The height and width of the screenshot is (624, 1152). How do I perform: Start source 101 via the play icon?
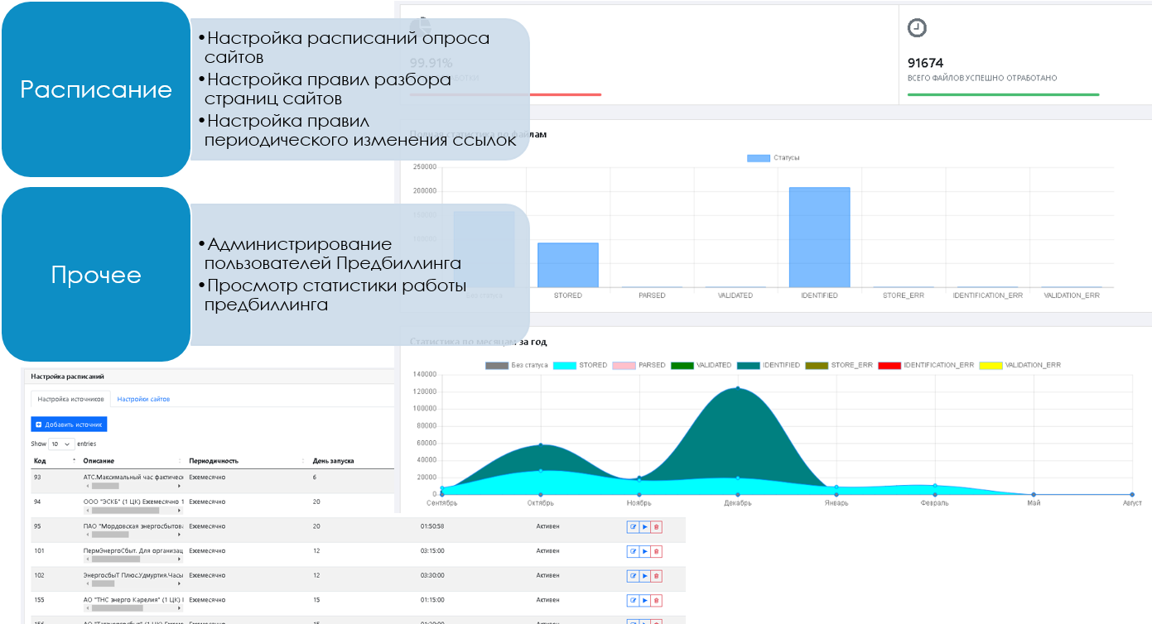tap(645, 551)
